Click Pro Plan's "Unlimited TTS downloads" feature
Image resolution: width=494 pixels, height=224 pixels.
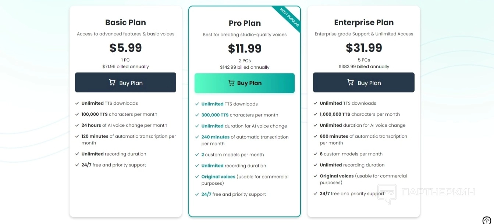(x=229, y=104)
